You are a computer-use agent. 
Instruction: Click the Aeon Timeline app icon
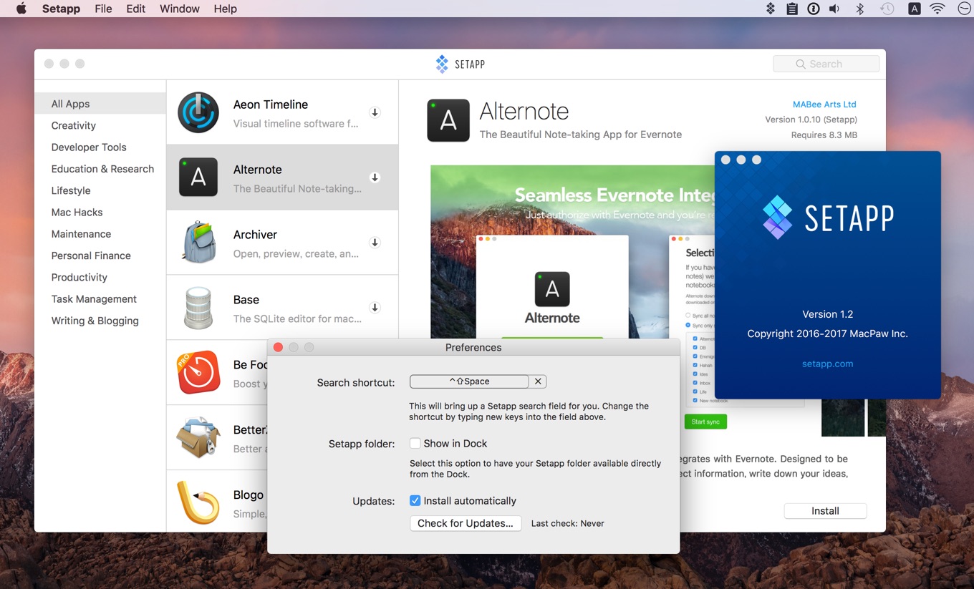point(198,112)
